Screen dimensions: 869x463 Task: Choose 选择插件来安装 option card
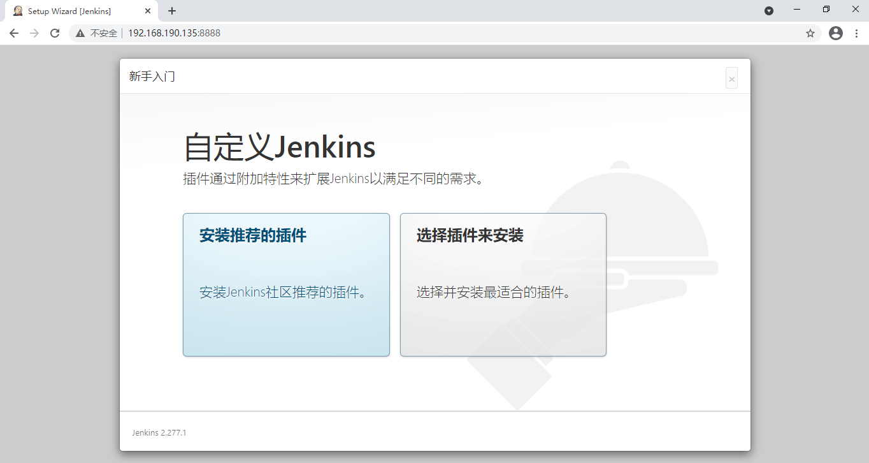pyautogui.click(x=503, y=284)
